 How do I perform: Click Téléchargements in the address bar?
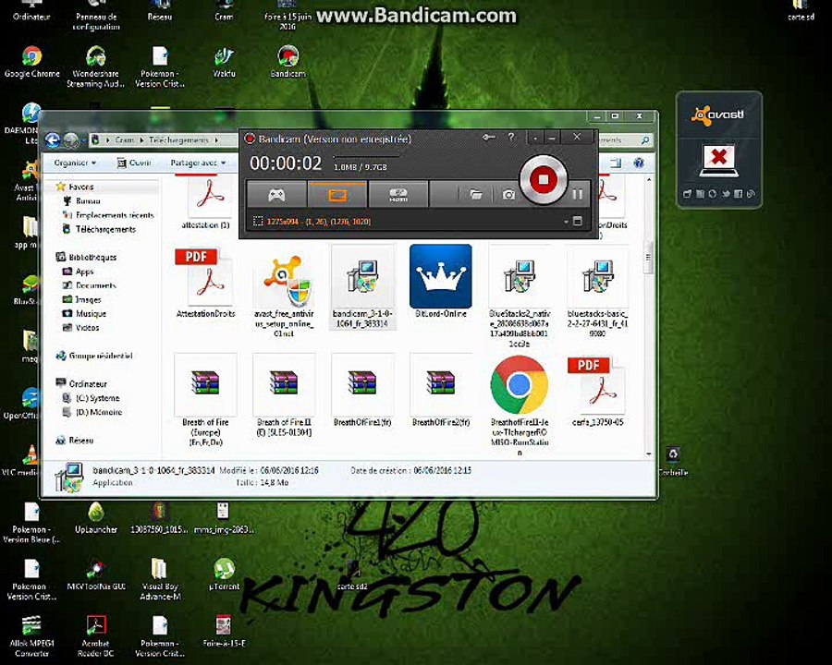coord(178,140)
